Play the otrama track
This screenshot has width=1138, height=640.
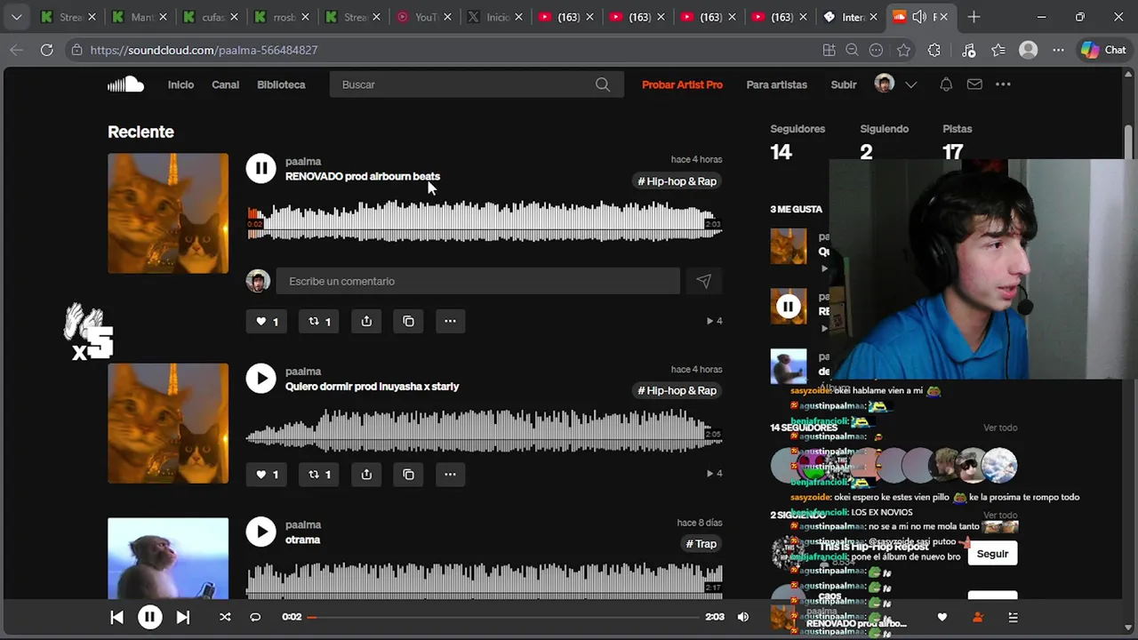tap(260, 532)
